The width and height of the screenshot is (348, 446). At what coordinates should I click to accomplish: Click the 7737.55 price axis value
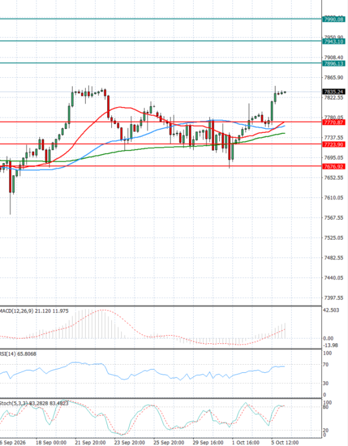tap(333, 137)
